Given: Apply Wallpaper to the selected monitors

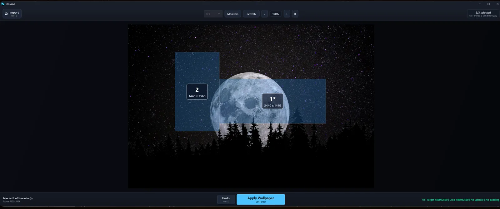Looking at the screenshot, I should click(x=261, y=199).
